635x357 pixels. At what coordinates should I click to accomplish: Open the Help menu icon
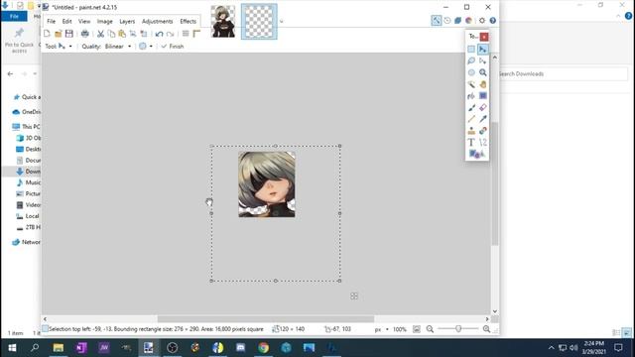pyautogui.click(x=493, y=20)
